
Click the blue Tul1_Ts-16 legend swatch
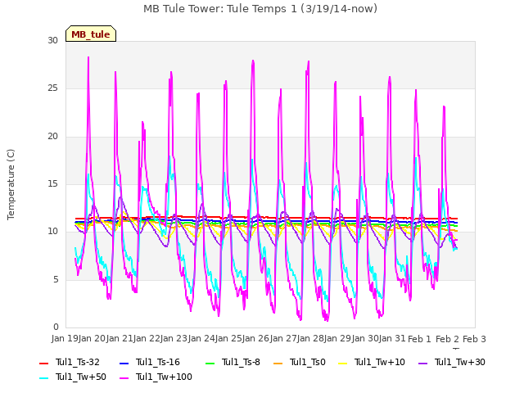click(x=124, y=364)
